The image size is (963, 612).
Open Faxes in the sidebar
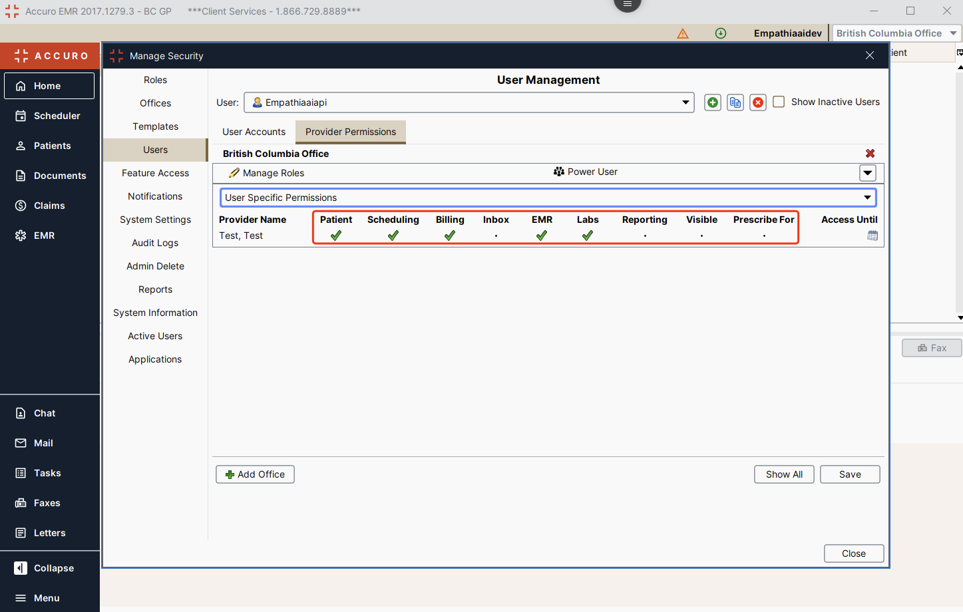(49, 503)
